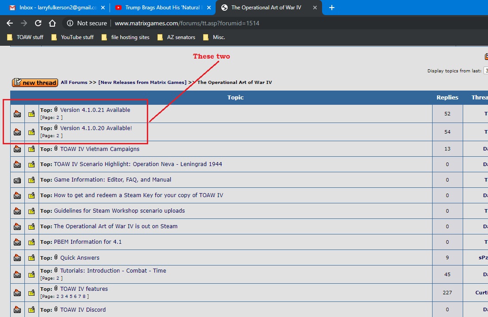This screenshot has width=488, height=317.
Task: Open the YouTube stuff bookmark folder
Action: pos(72,37)
